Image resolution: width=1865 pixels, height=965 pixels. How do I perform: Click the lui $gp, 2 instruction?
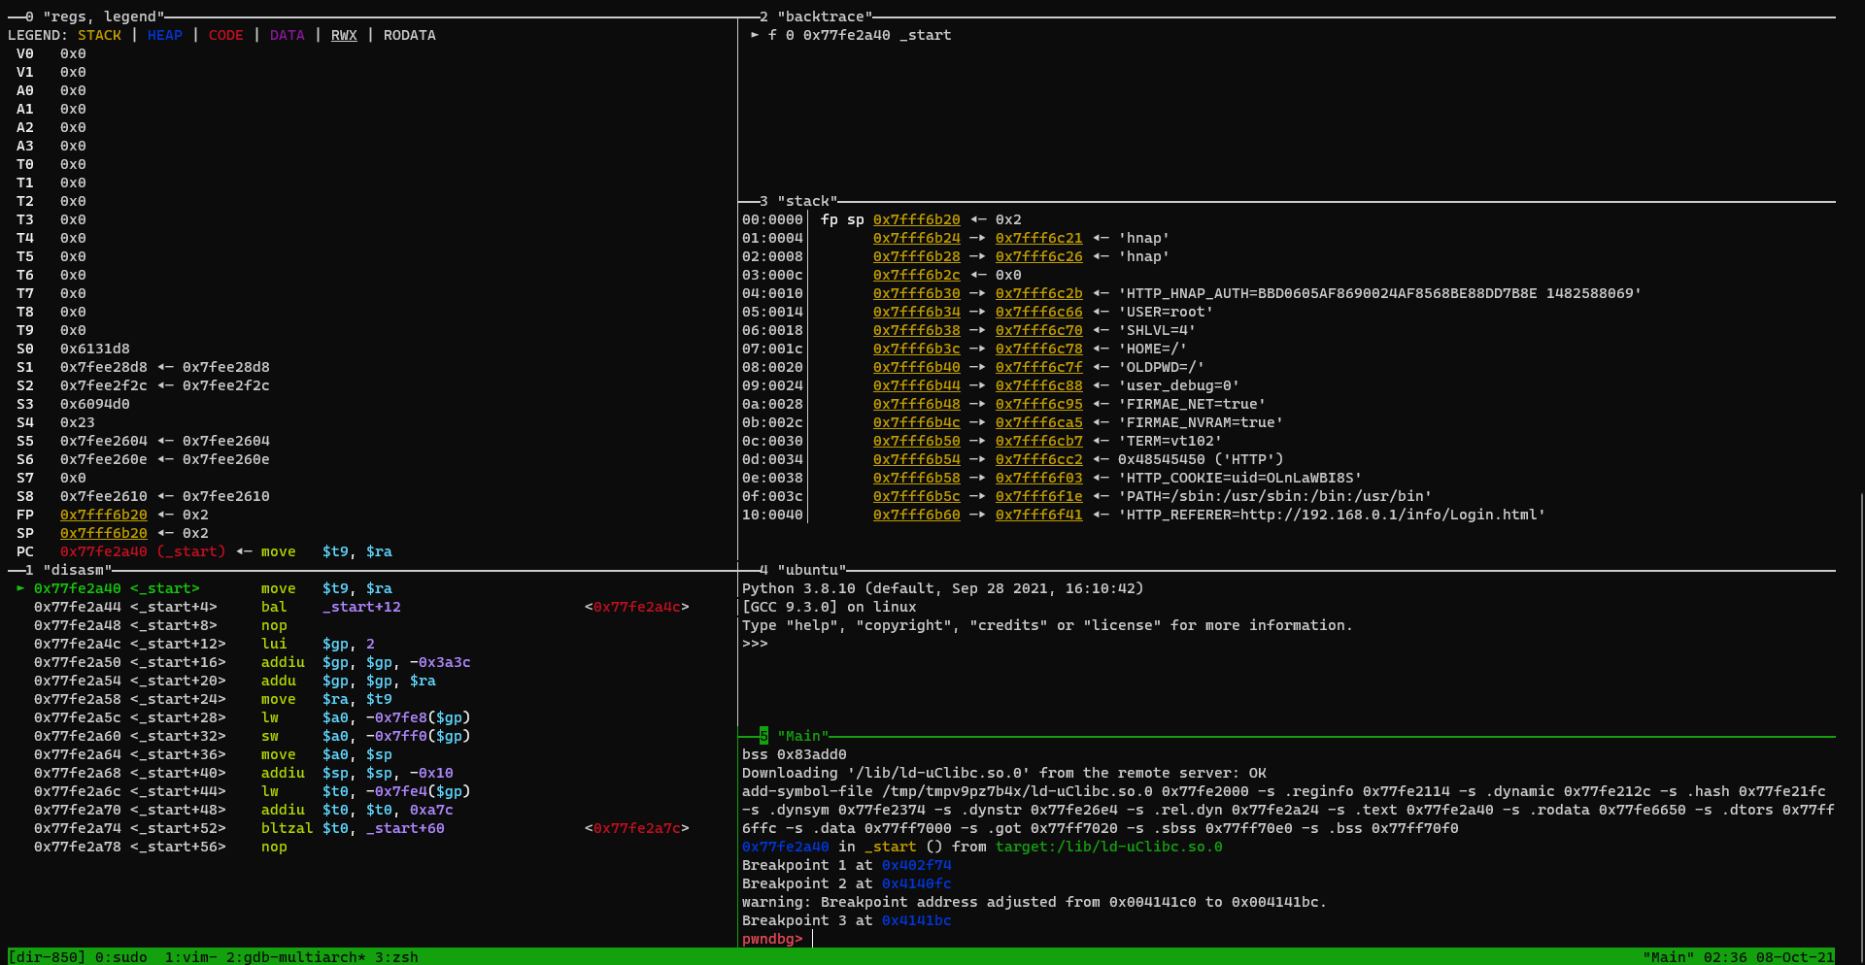point(318,644)
